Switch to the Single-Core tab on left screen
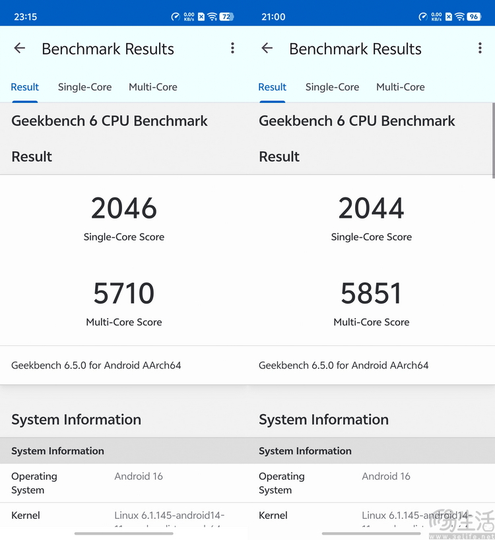This screenshot has width=495, height=540. pyautogui.click(x=84, y=86)
